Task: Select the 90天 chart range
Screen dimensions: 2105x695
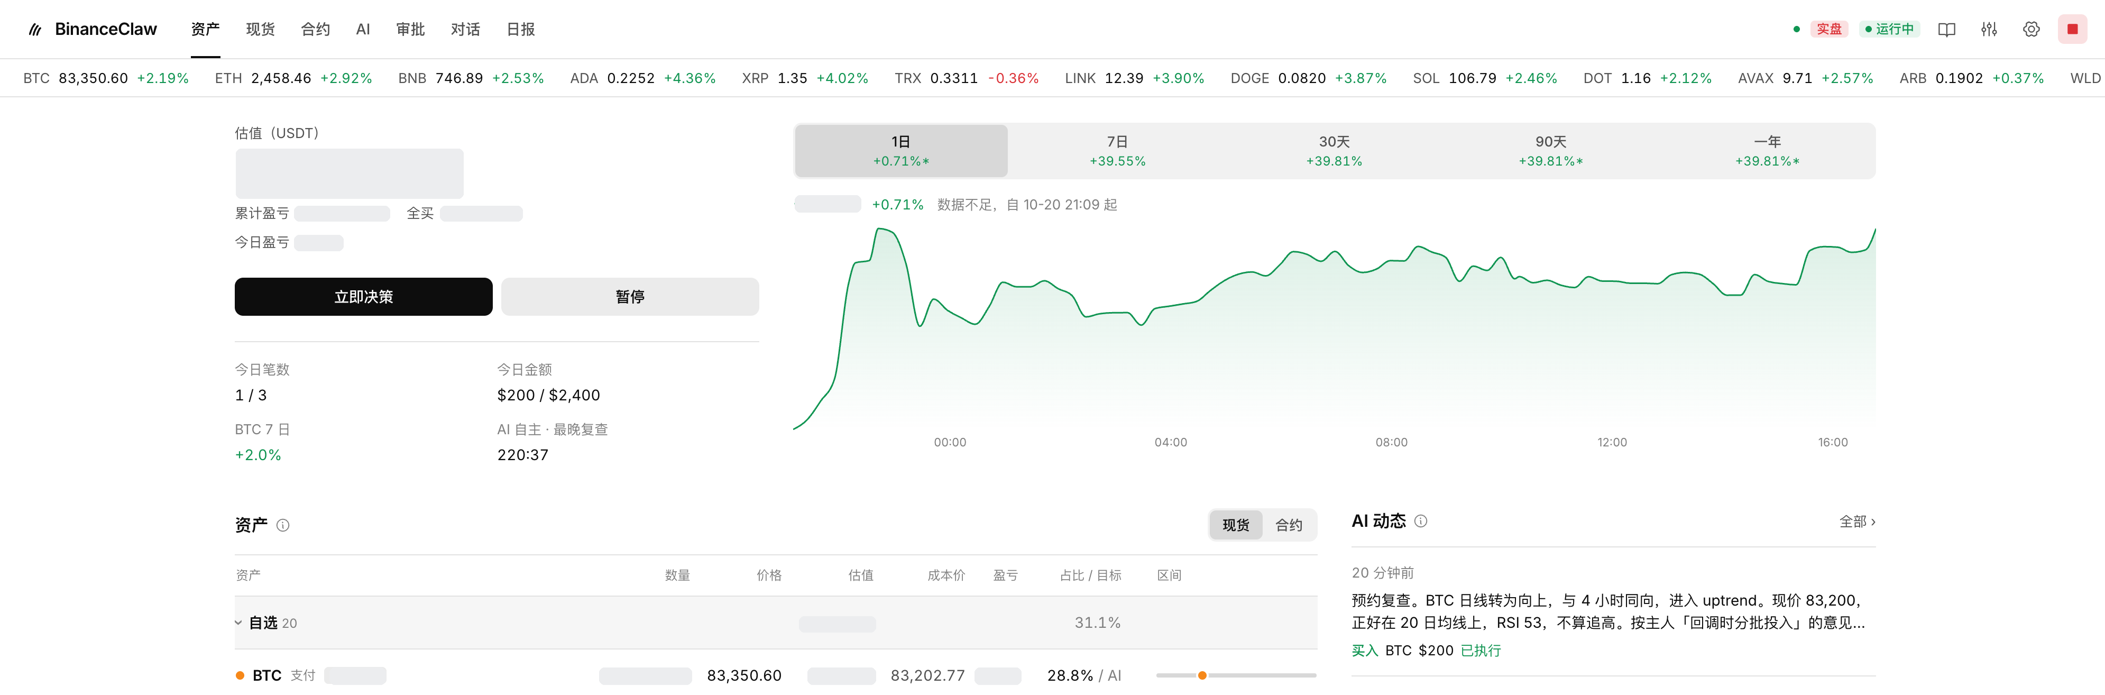Action: coord(1550,151)
